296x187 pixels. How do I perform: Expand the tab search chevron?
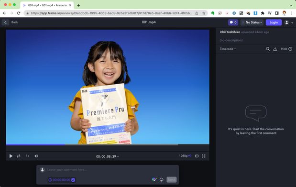pos(291,5)
